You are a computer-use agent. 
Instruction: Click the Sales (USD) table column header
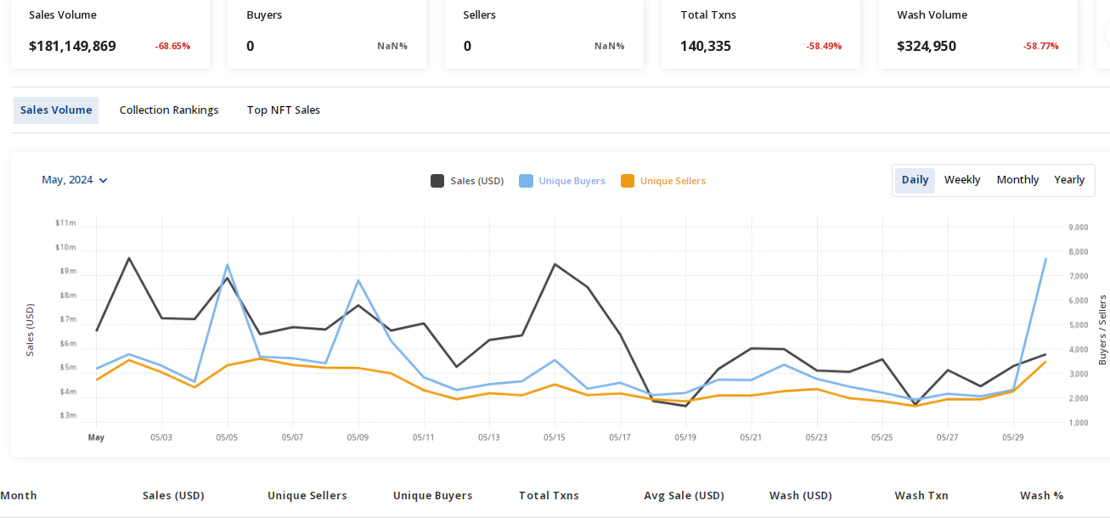click(173, 496)
